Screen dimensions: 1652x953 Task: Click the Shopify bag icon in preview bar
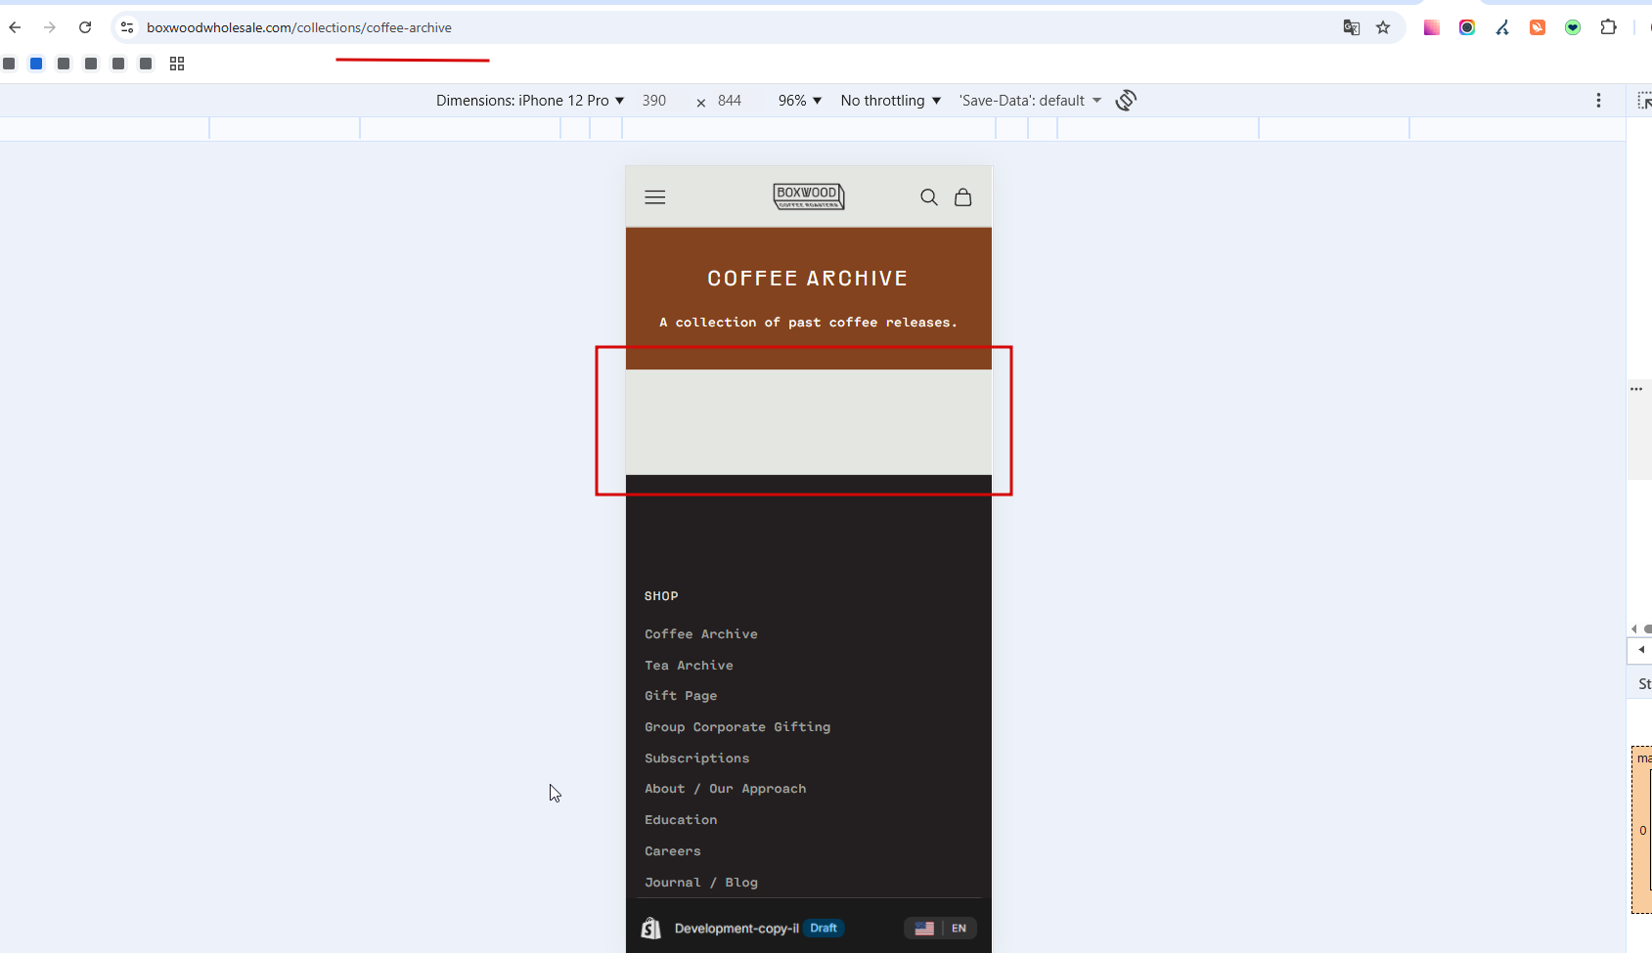pos(651,929)
